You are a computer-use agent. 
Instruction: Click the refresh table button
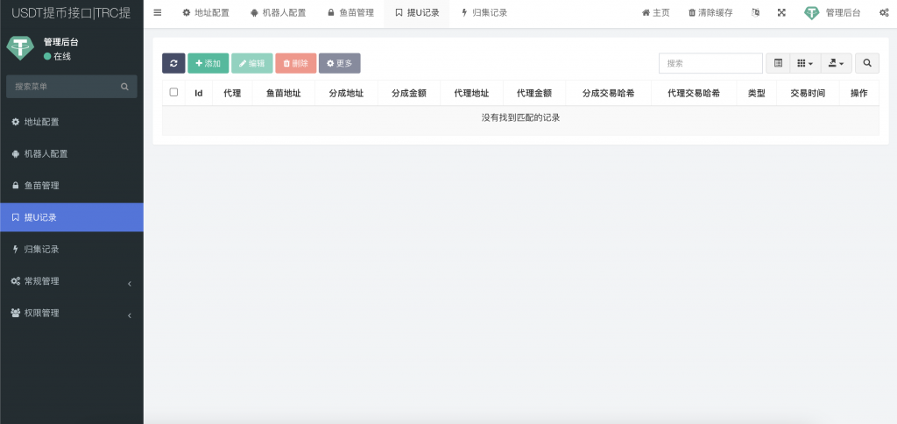tap(173, 63)
